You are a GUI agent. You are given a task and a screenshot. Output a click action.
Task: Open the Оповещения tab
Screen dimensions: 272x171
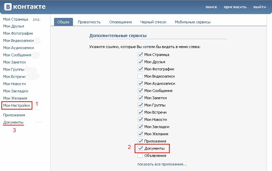[x=121, y=22]
